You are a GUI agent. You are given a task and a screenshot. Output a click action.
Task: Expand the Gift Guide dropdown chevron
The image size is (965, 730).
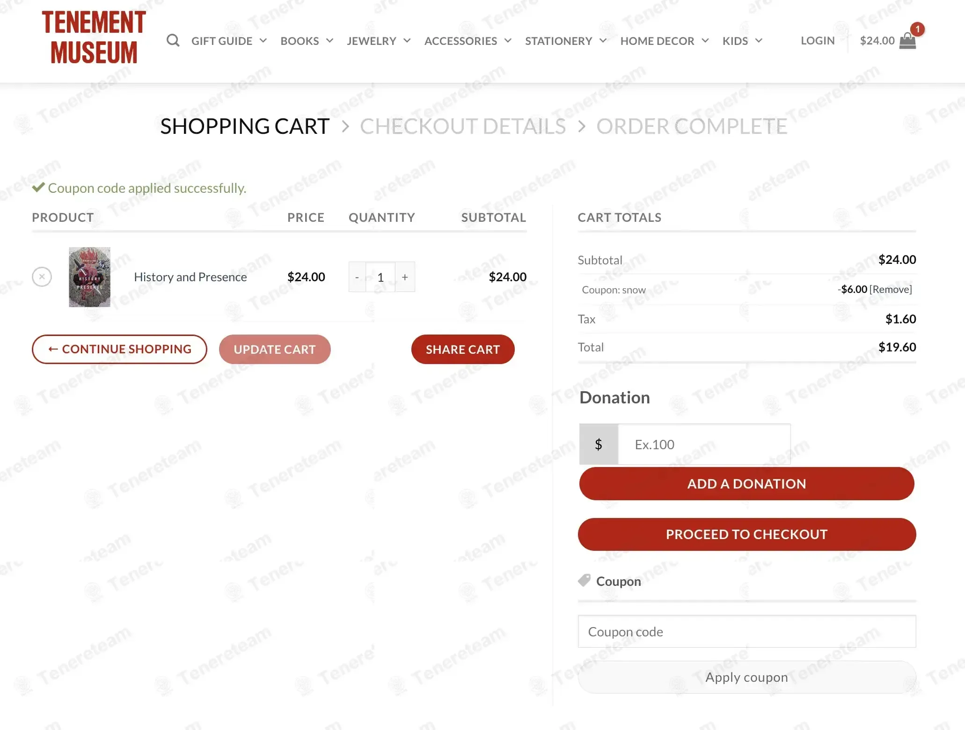(x=263, y=41)
